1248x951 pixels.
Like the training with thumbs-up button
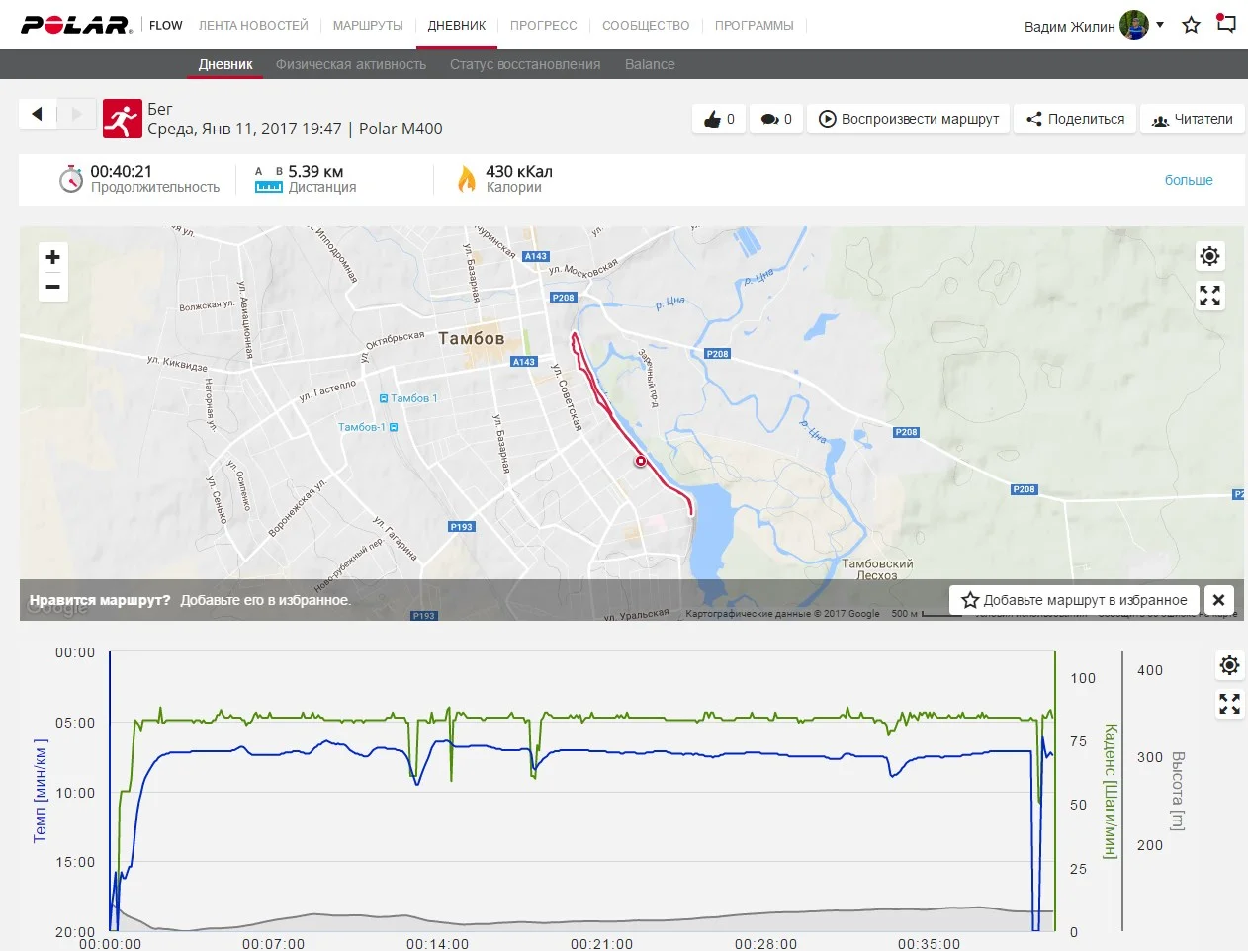point(719,119)
